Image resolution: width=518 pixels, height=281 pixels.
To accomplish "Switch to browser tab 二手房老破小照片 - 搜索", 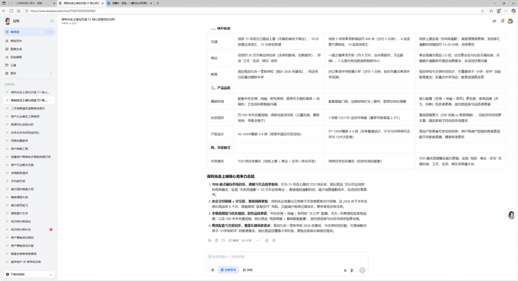I will coord(31,3).
